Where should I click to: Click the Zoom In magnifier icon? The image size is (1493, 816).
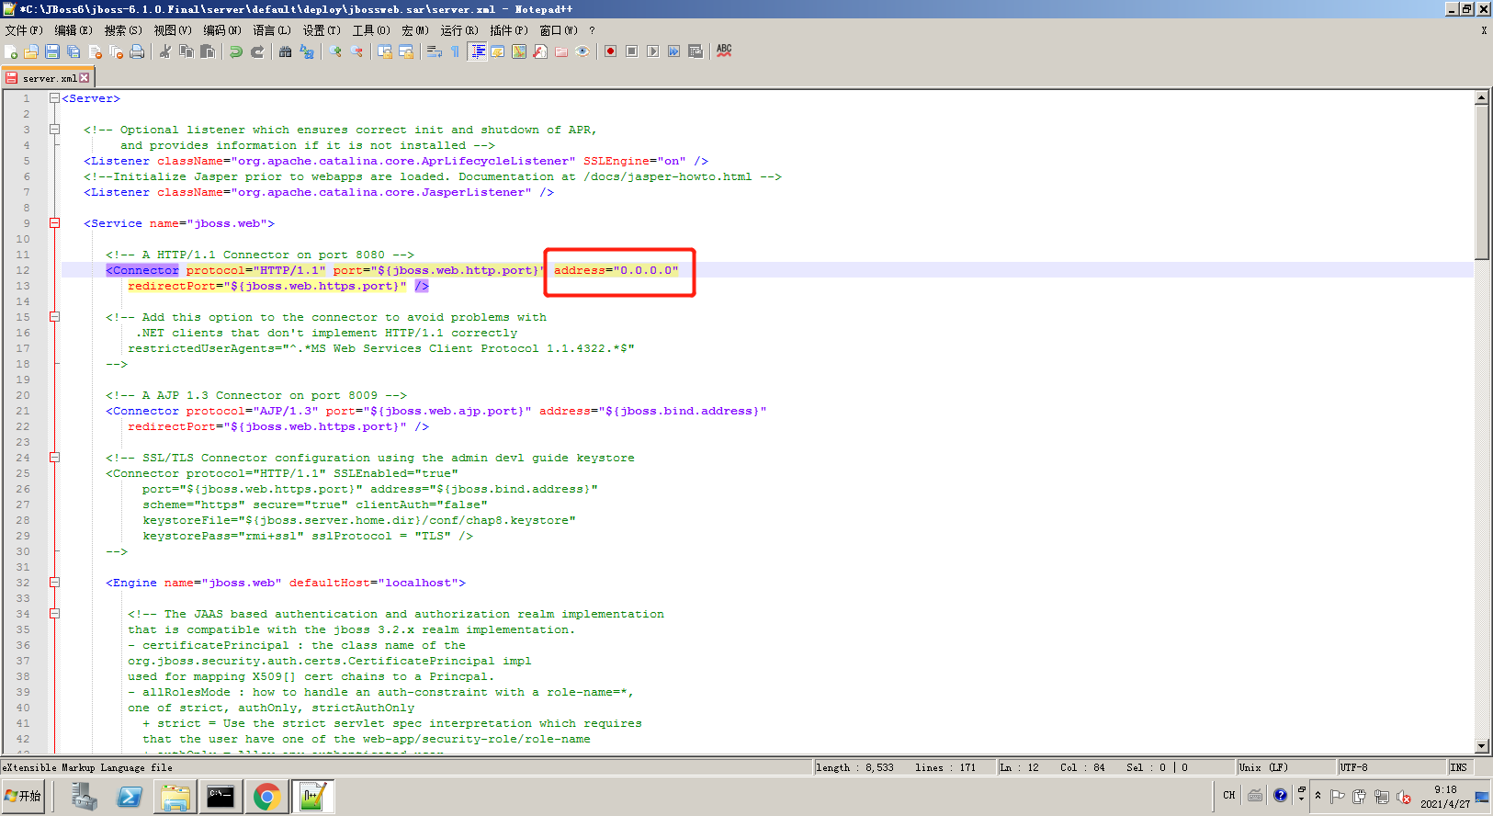pos(335,51)
